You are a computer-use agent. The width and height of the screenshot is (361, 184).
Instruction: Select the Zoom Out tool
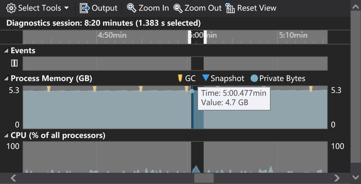(x=197, y=8)
